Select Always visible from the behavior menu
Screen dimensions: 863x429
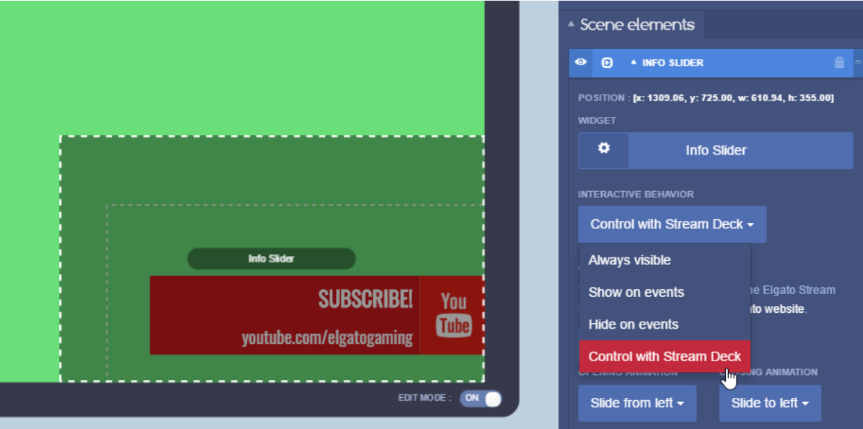tap(630, 260)
